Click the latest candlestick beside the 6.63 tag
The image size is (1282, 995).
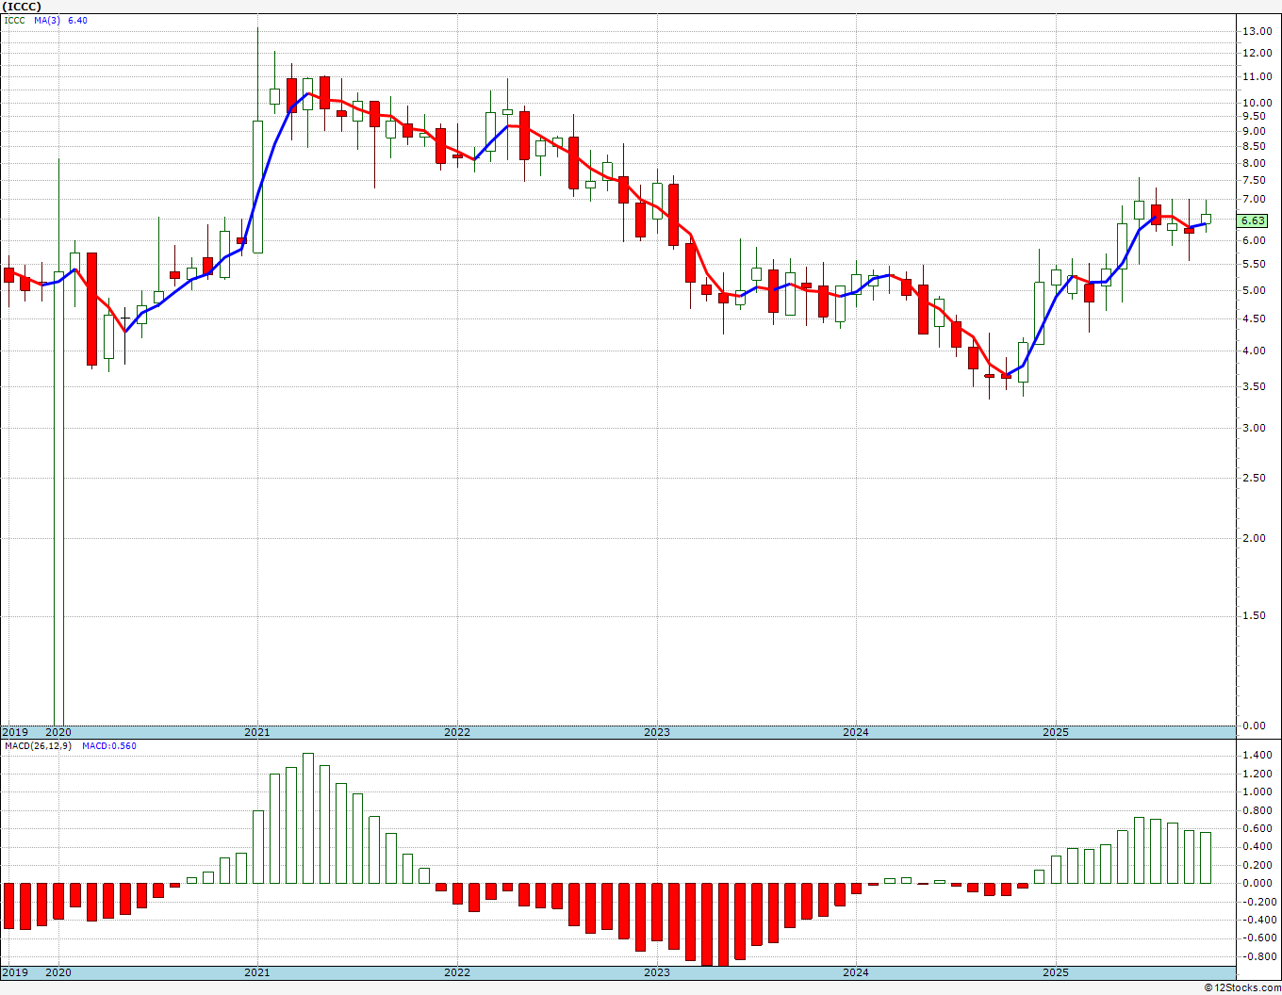tap(1206, 218)
